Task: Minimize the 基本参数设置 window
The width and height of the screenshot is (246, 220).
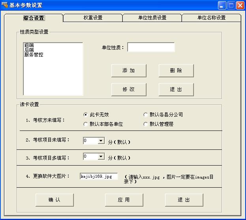Action: 222,6
